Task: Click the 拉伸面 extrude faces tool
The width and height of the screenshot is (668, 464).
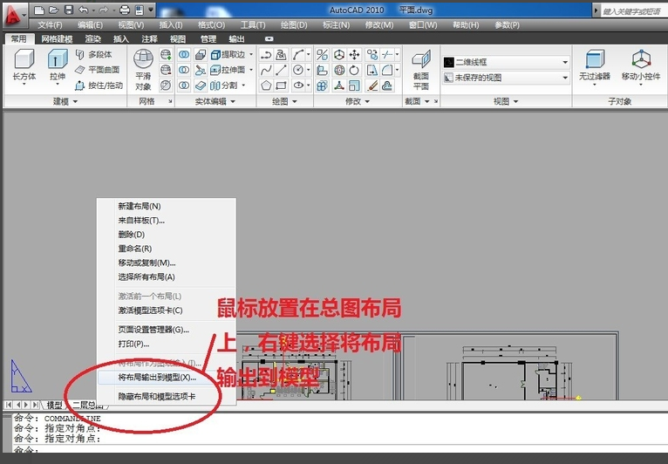Action: (x=228, y=70)
